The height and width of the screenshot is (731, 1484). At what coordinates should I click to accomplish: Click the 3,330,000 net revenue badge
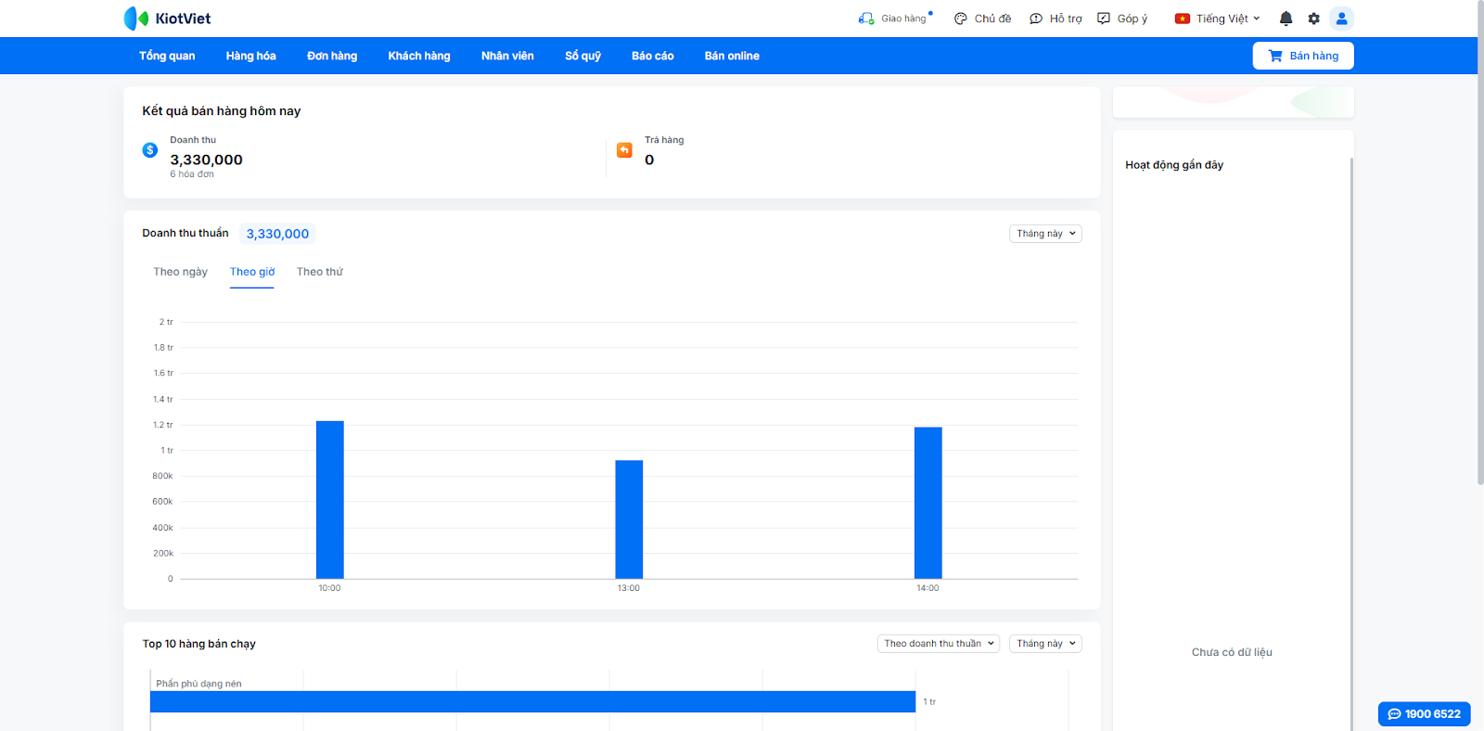(x=277, y=234)
